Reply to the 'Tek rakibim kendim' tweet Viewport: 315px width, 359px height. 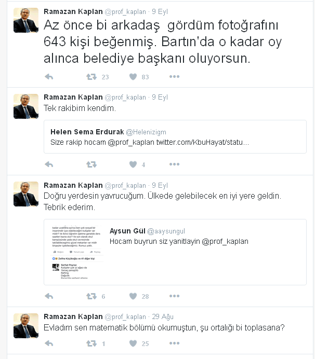tap(49, 164)
